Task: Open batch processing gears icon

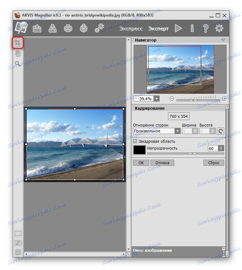Action: click(x=99, y=28)
